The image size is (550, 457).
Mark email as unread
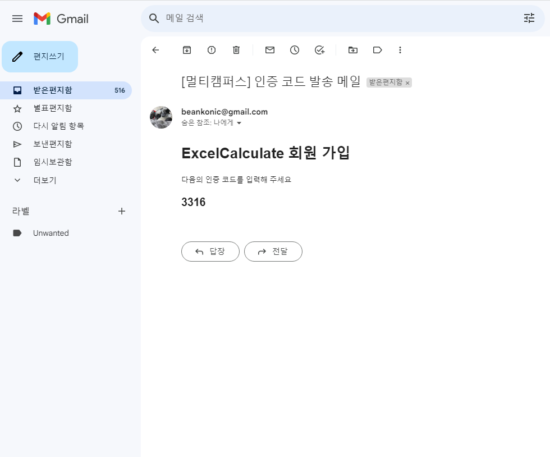click(270, 50)
